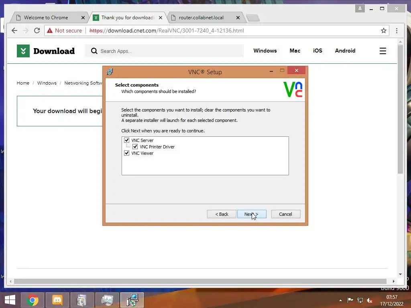Click the scroll up arrow
The image size is (411, 308).
(400, 42)
